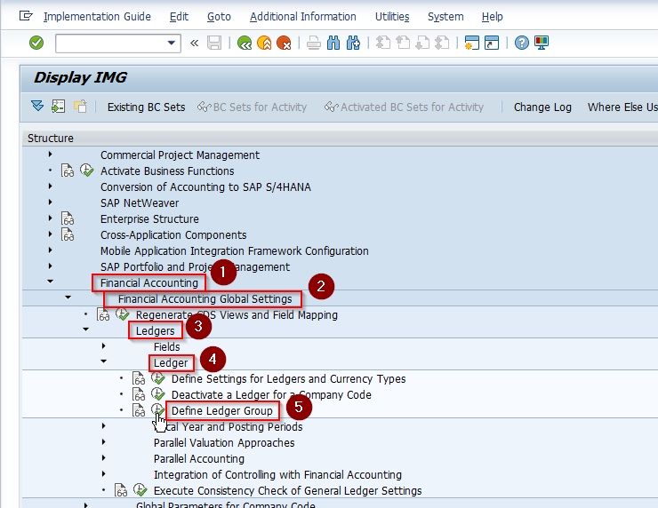Click the Find Next binoculars icon
The height and width of the screenshot is (508, 658).
pos(353,43)
